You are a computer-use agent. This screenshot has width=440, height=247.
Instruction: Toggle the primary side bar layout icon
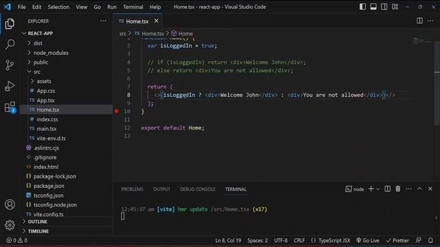362,7
